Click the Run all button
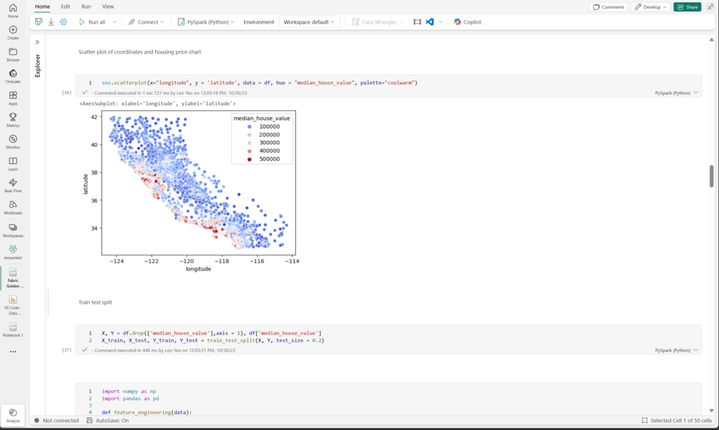 click(92, 22)
